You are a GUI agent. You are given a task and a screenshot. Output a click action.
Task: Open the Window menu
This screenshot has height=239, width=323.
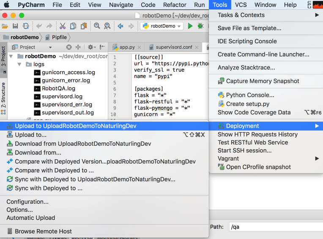coord(266,5)
